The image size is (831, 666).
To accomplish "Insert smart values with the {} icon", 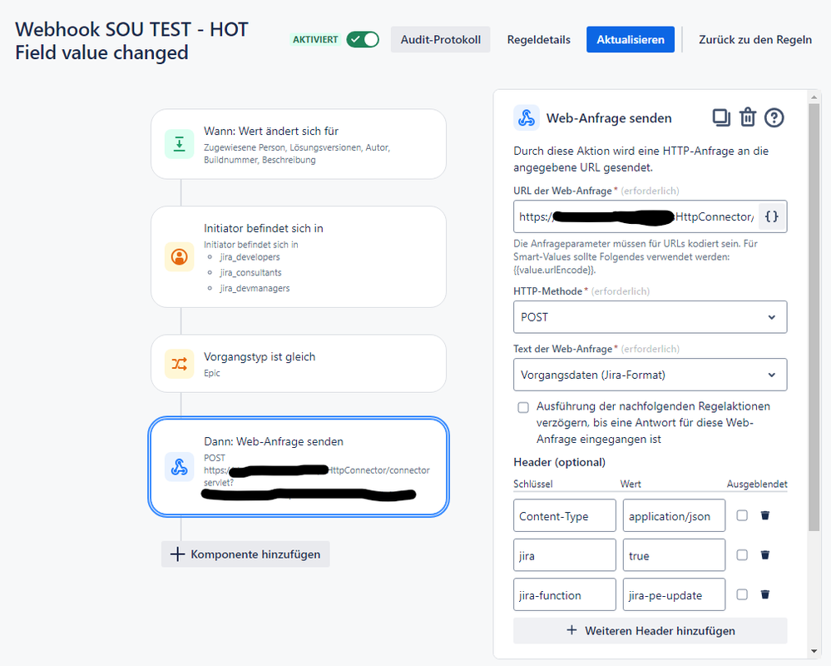I will pos(772,216).
